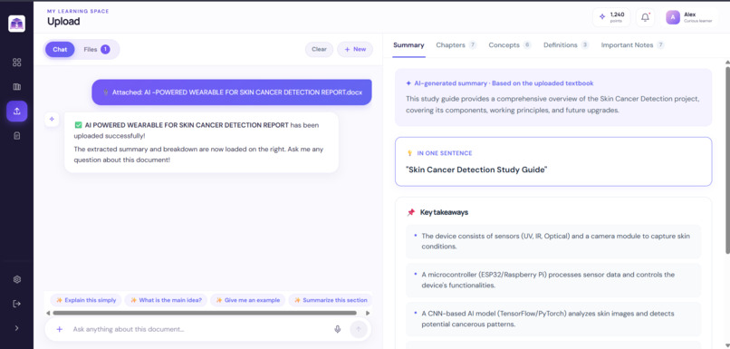Open Alex user profile menu

point(690,17)
